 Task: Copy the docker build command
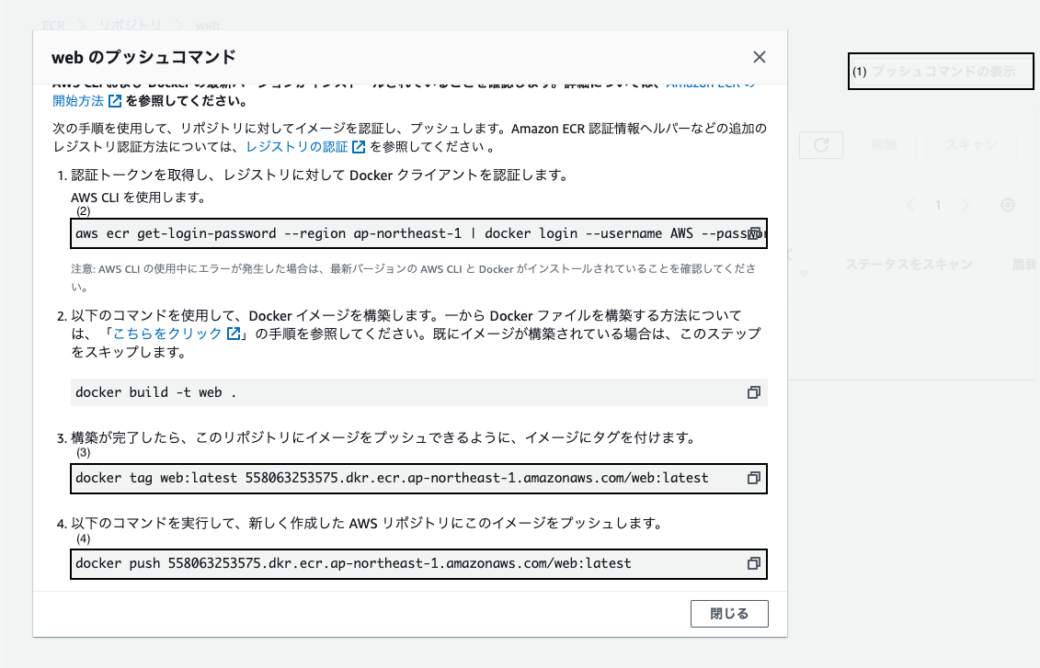click(x=753, y=392)
